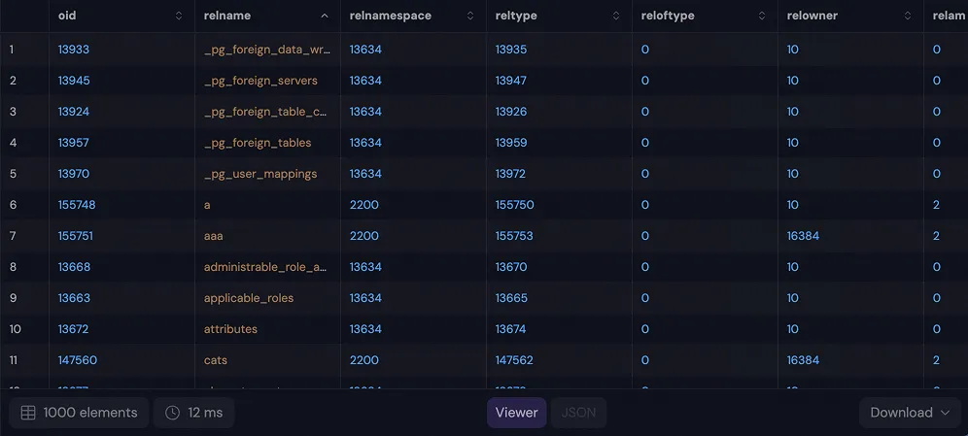Click the 12 ms query time badge
968x436 pixels.
[193, 413]
